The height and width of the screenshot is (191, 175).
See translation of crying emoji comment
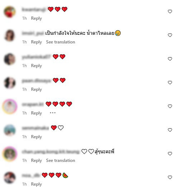click(x=61, y=42)
